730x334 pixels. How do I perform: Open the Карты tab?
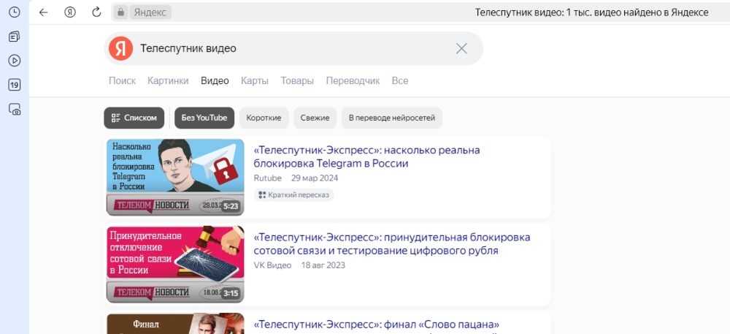click(x=255, y=81)
